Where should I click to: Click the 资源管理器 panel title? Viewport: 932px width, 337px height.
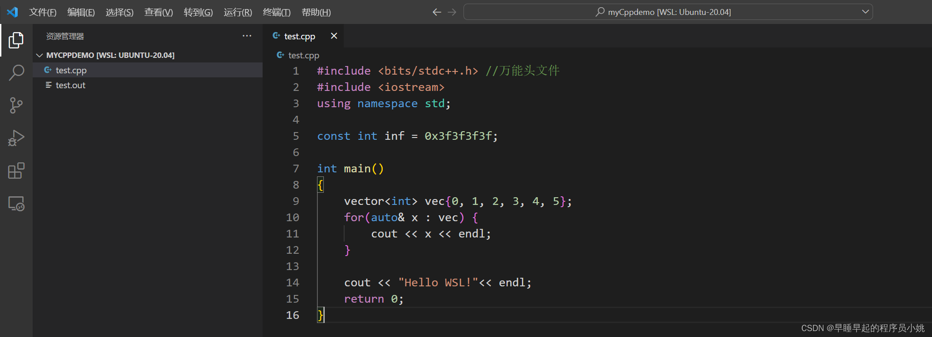point(65,36)
